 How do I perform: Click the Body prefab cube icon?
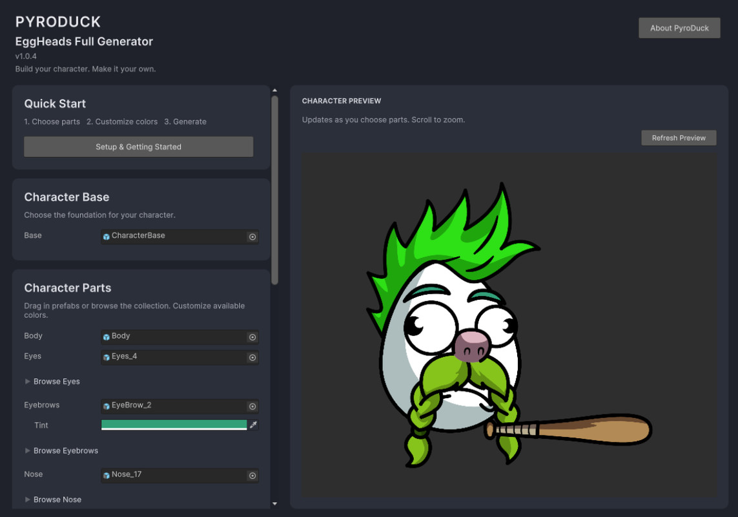tap(107, 337)
